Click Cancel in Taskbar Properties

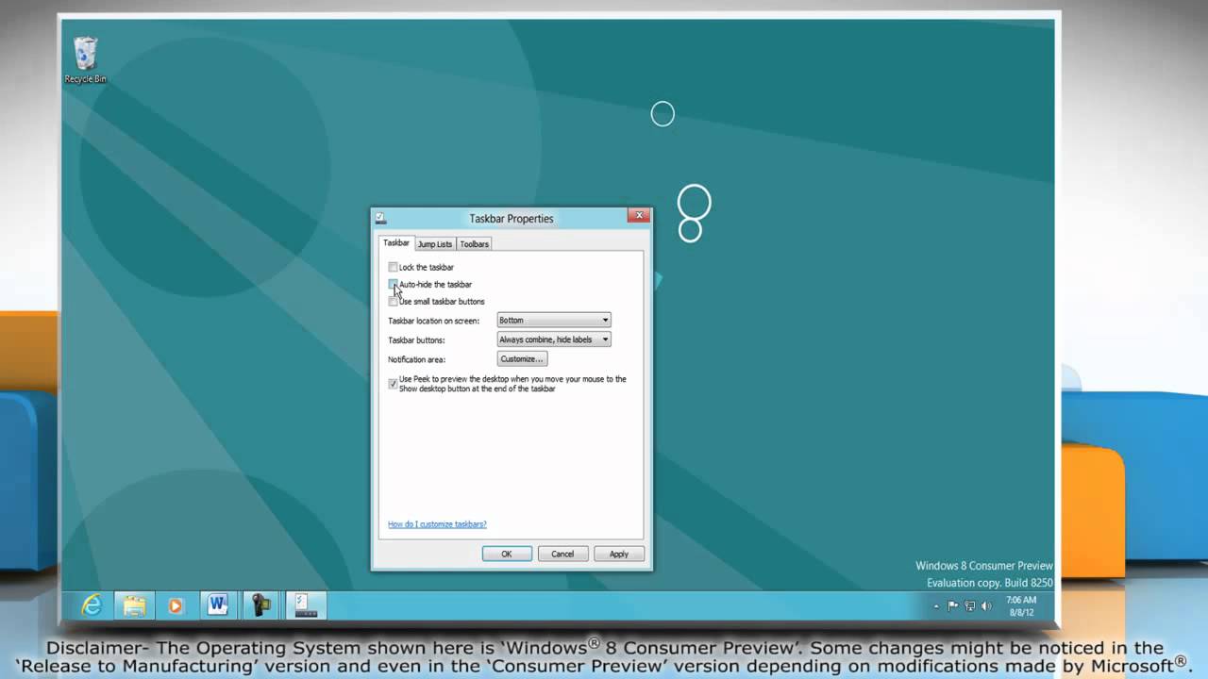[x=562, y=554]
